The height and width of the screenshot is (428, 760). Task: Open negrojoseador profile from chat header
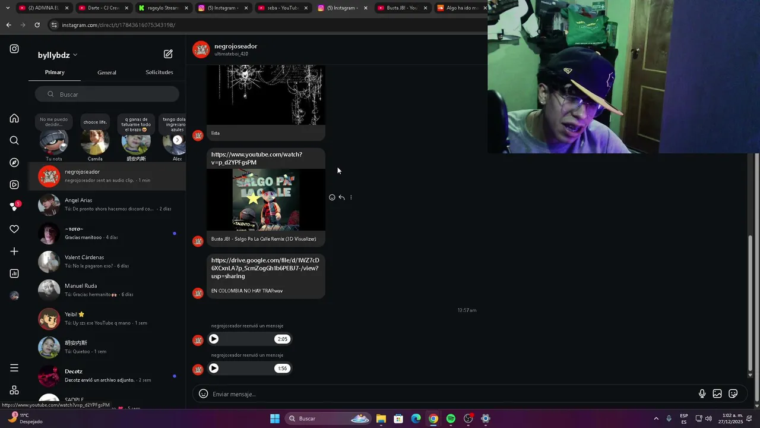pos(236,46)
